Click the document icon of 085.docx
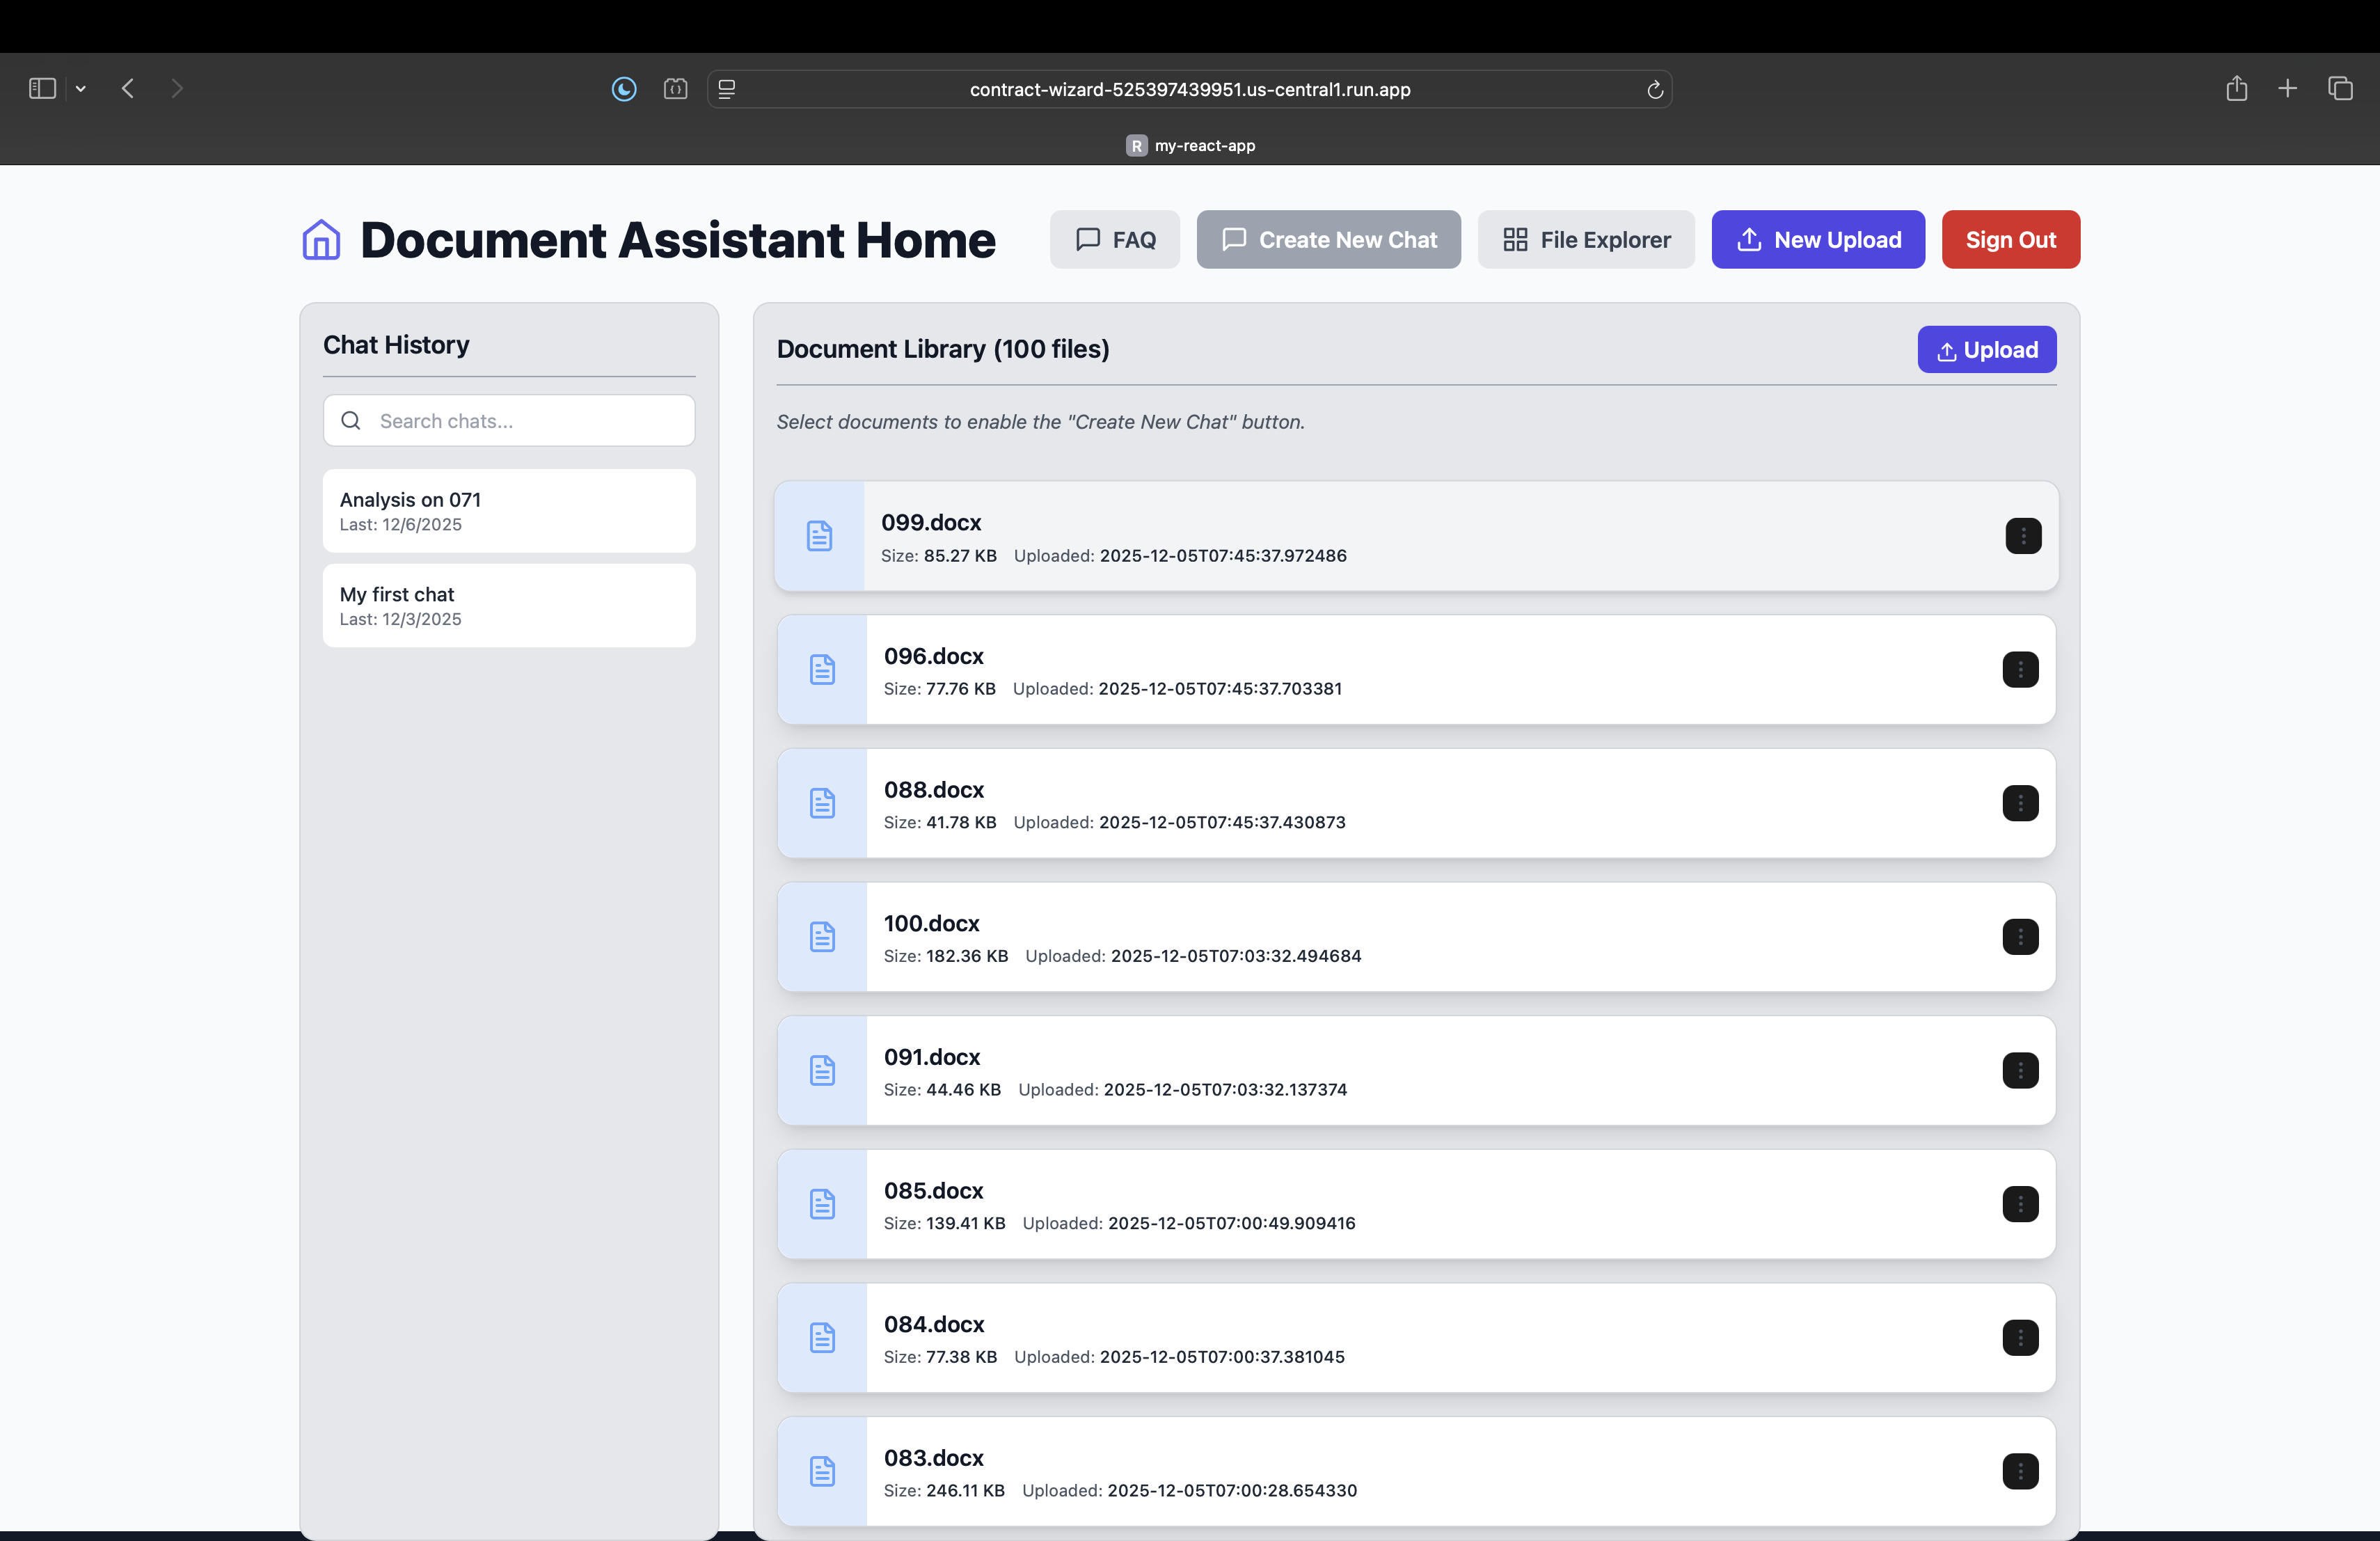 822,1204
